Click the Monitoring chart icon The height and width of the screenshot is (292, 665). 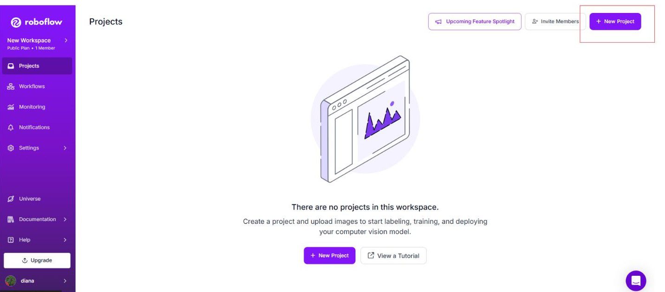tap(11, 107)
